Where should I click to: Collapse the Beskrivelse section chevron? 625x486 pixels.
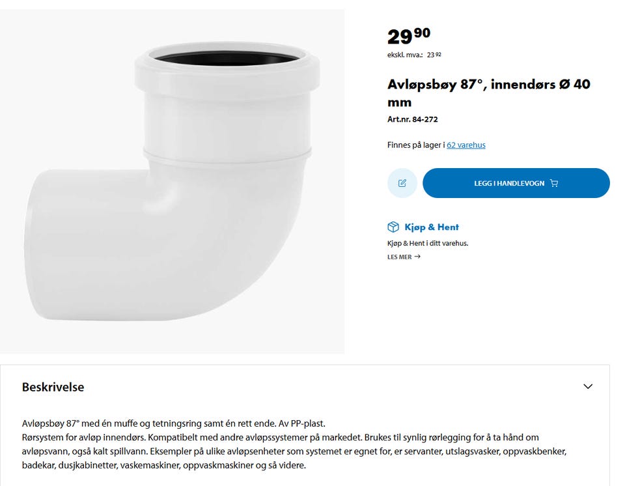point(588,386)
